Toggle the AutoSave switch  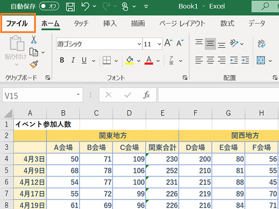pyautogui.click(x=49, y=7)
